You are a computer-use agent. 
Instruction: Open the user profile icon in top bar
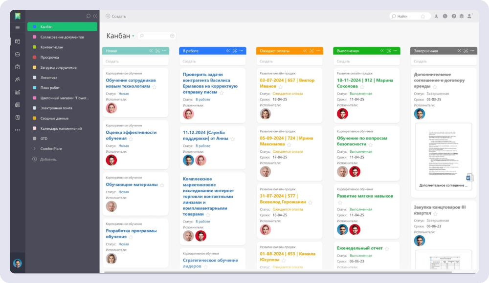coord(469,16)
